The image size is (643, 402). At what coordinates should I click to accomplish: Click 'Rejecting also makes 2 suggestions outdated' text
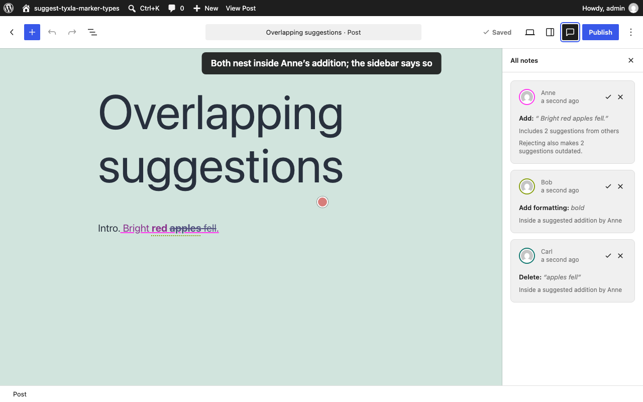tap(552, 147)
